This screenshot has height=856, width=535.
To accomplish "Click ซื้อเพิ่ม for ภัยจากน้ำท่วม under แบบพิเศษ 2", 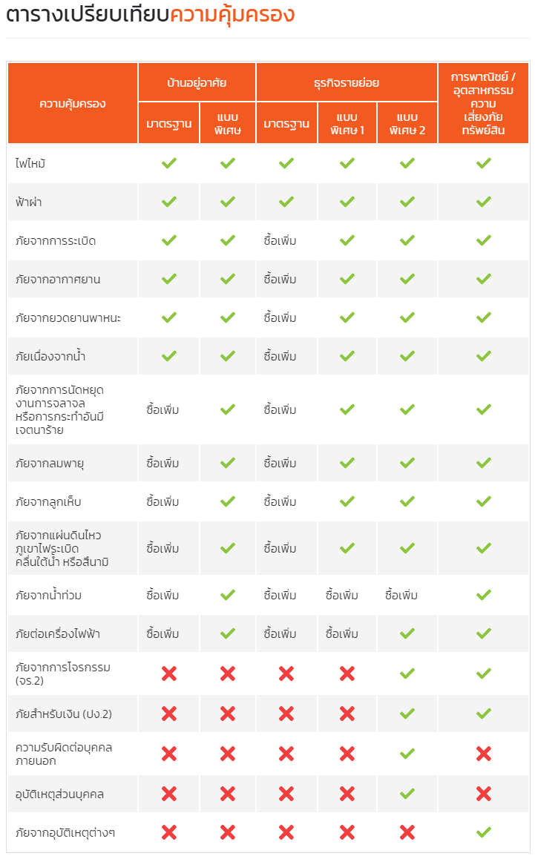I will (x=401, y=594).
